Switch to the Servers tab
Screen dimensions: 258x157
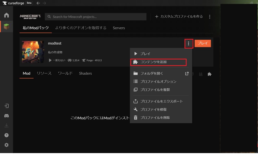[x=119, y=28]
